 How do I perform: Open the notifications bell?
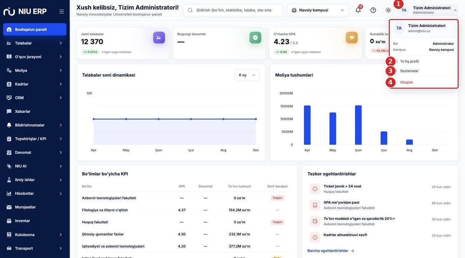pos(358,10)
